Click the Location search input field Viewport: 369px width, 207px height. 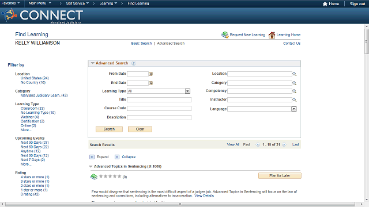(x=259, y=74)
